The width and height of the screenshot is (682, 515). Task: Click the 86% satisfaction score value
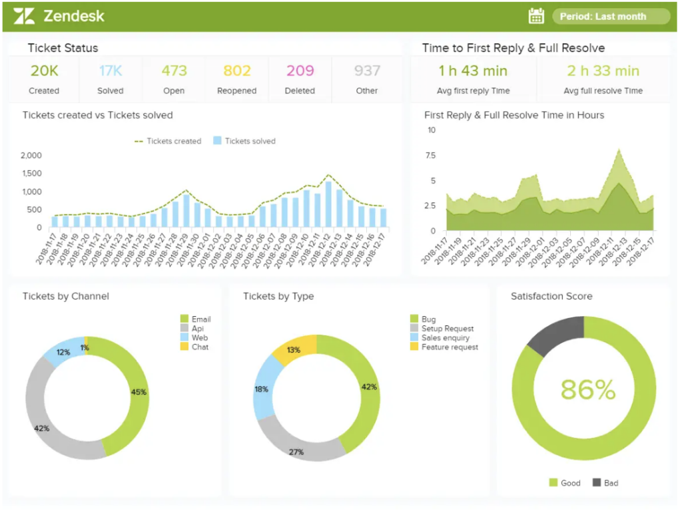[588, 389]
